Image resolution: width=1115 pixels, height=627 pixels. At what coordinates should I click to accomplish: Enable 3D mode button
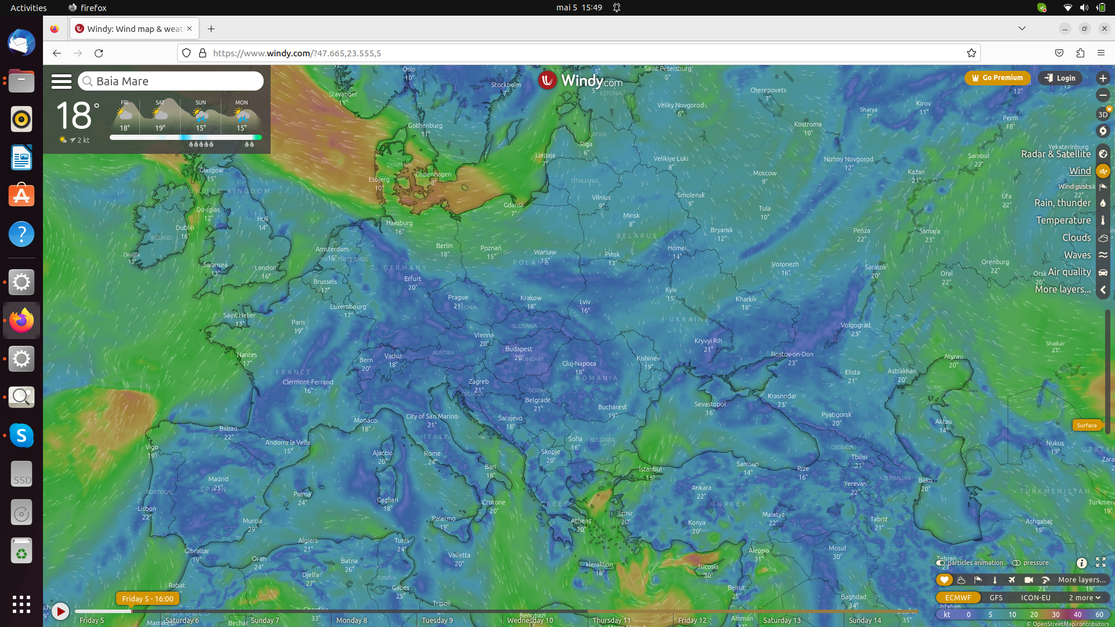click(1103, 114)
